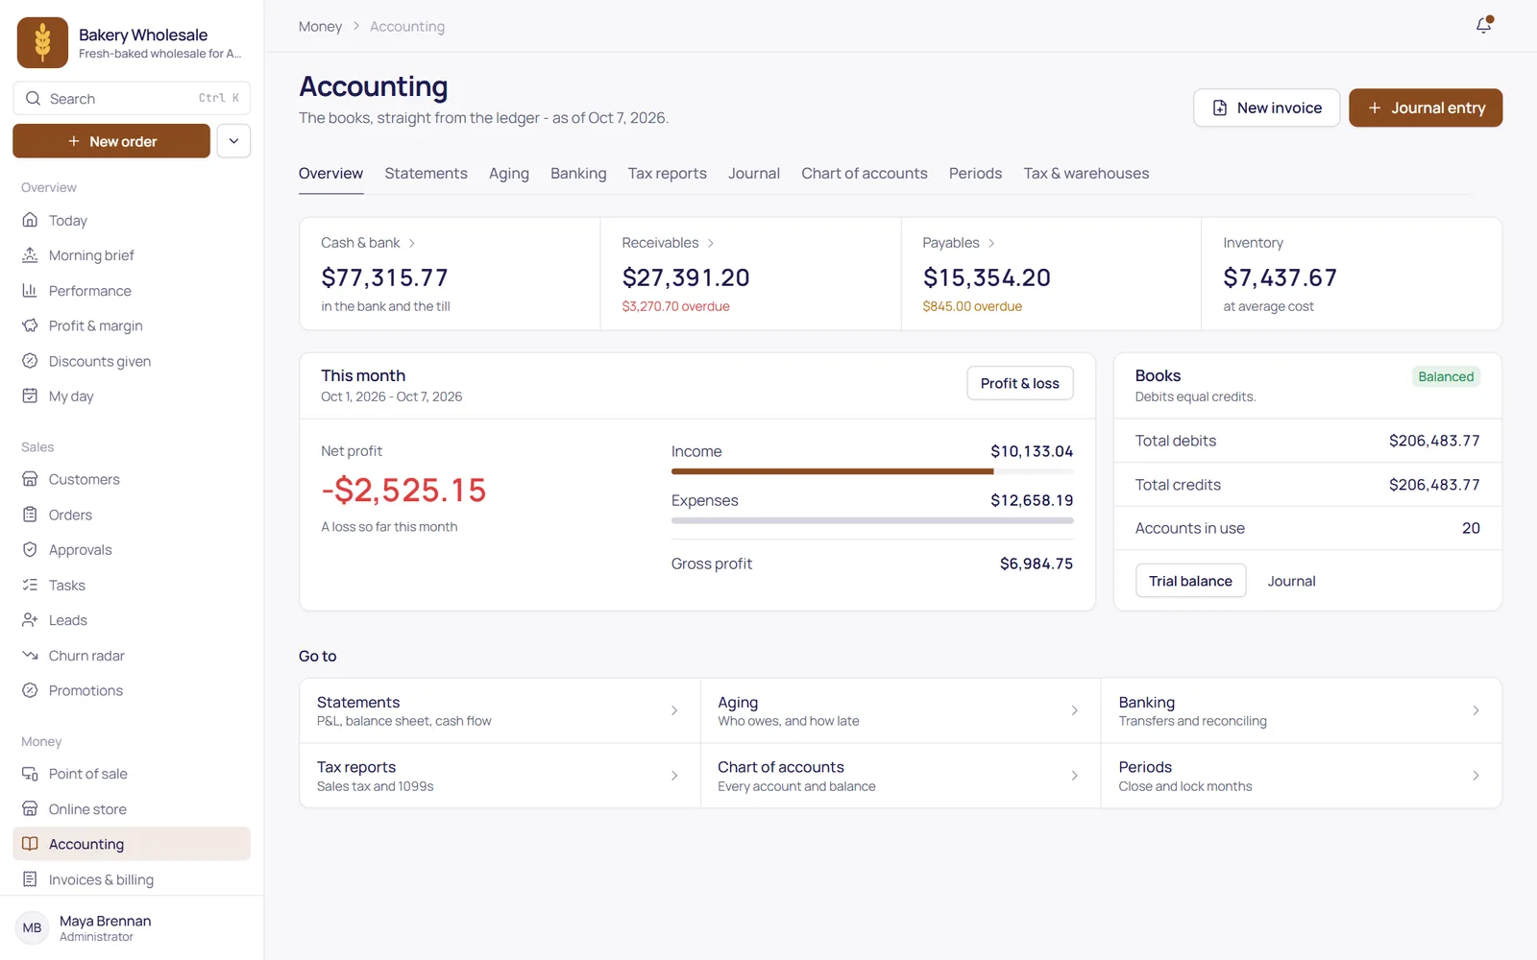The width and height of the screenshot is (1537, 960).
Task: Open Aging go-to row chevron
Action: pos(1075,711)
